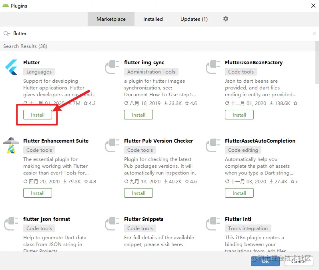Install Flutter Pub Version Checker
This screenshot has width=319, height=270.
point(138,193)
